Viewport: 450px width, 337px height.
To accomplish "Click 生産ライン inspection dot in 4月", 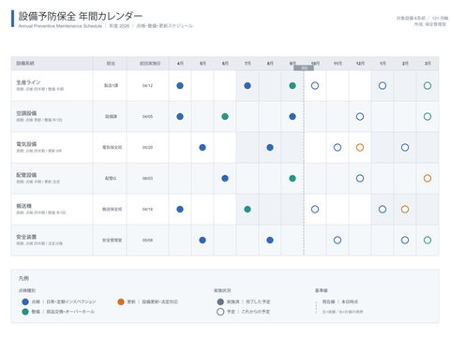I will click(180, 85).
